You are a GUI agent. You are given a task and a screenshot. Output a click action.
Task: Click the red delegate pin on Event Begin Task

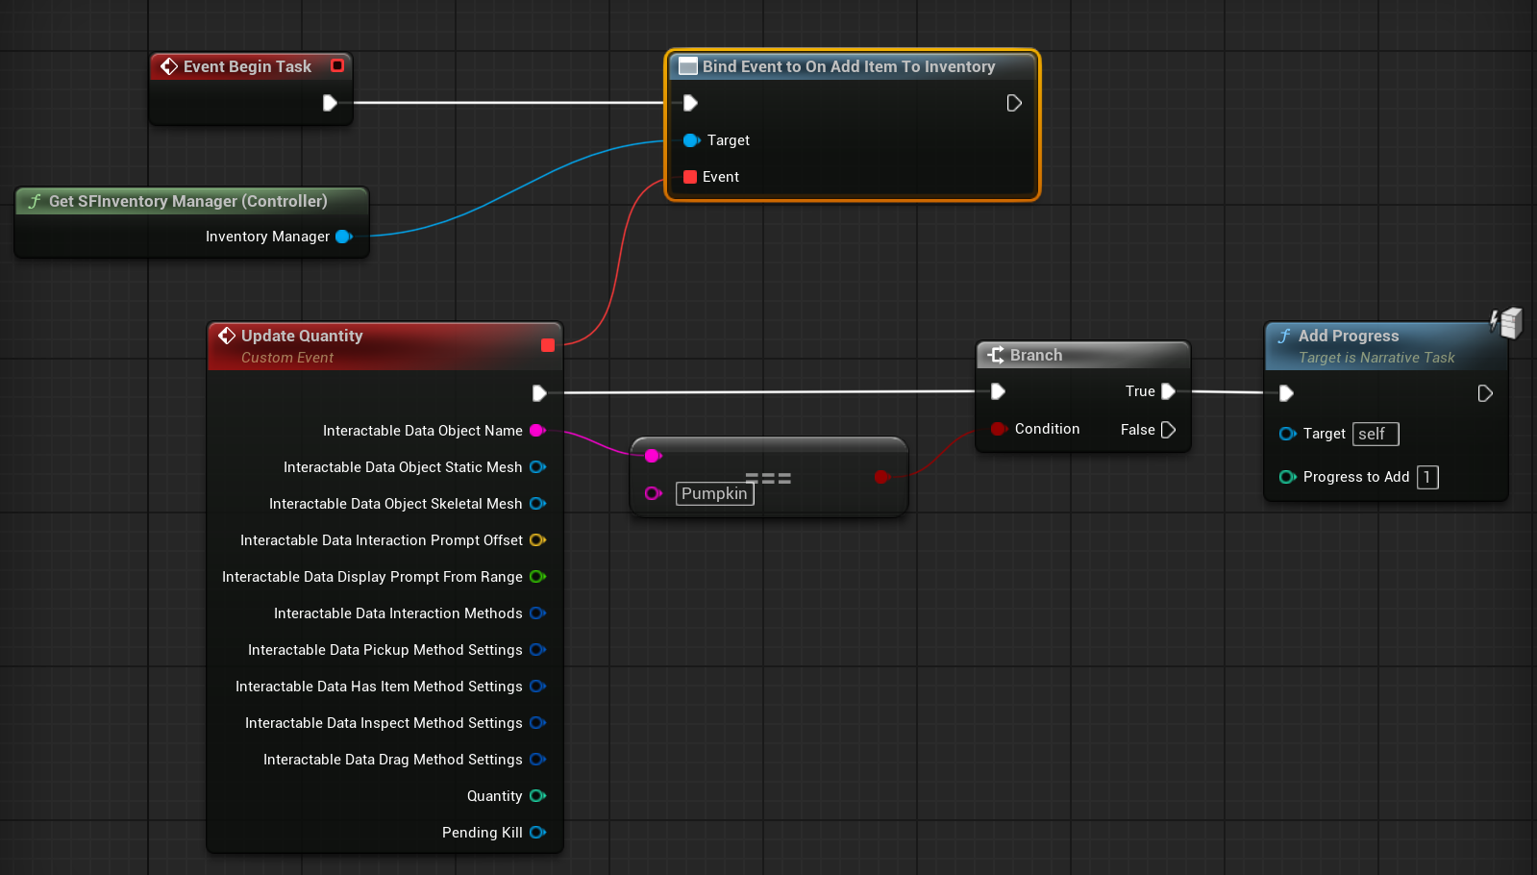click(337, 65)
